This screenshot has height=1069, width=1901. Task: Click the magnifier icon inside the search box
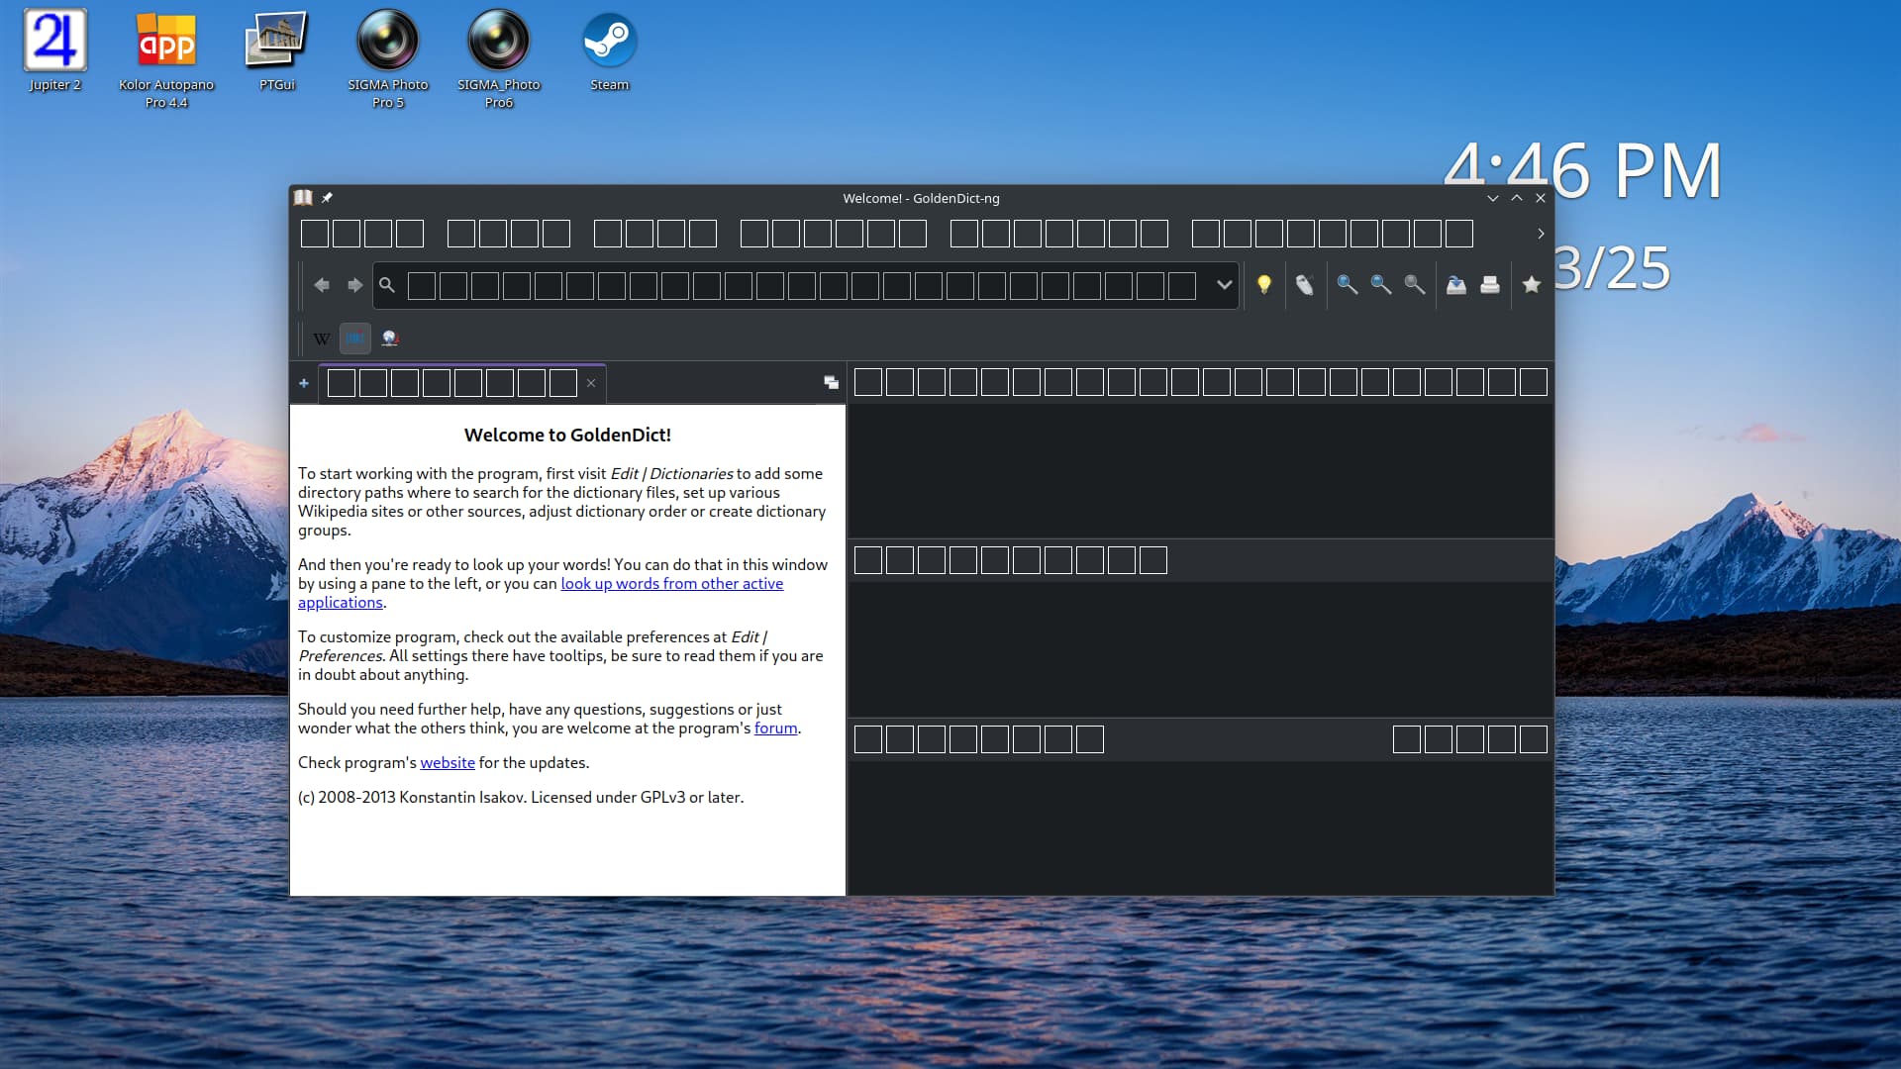(387, 285)
